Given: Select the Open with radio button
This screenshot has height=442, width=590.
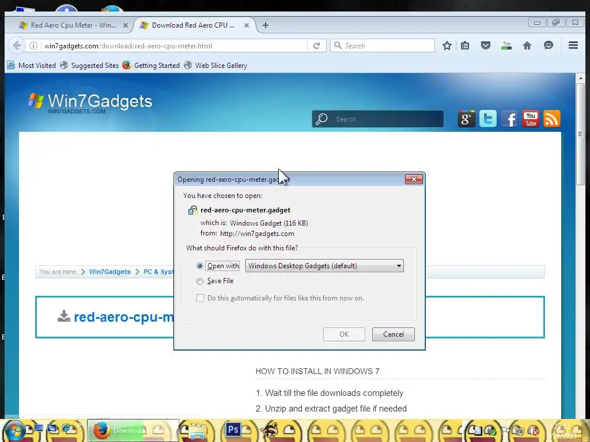Looking at the screenshot, I should [x=200, y=266].
